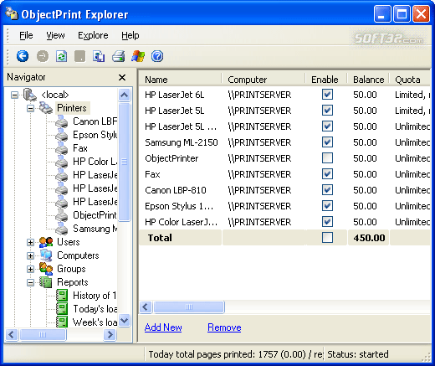Click the Samsung printer icon in tree

click(x=62, y=229)
